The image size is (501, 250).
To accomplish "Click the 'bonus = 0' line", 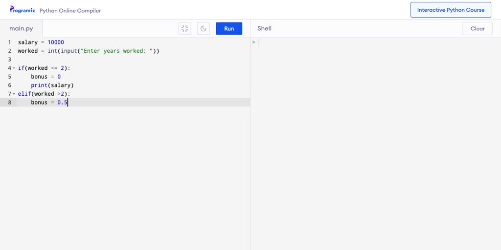I will pyautogui.click(x=46, y=77).
